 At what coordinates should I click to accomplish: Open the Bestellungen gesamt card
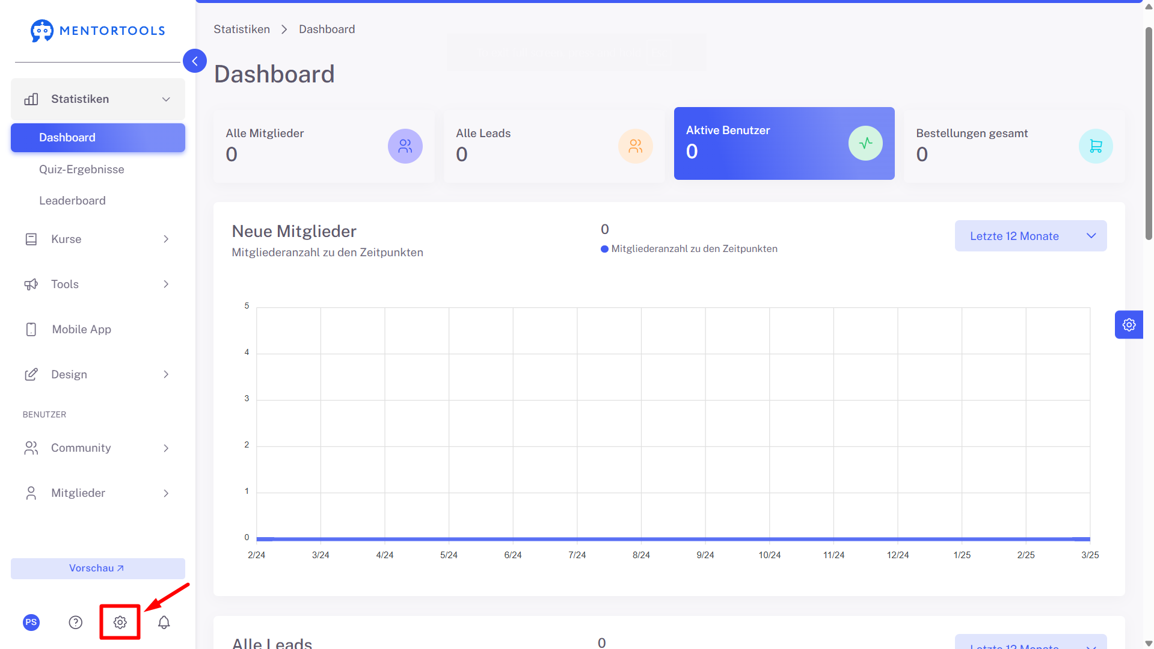click(x=1014, y=146)
